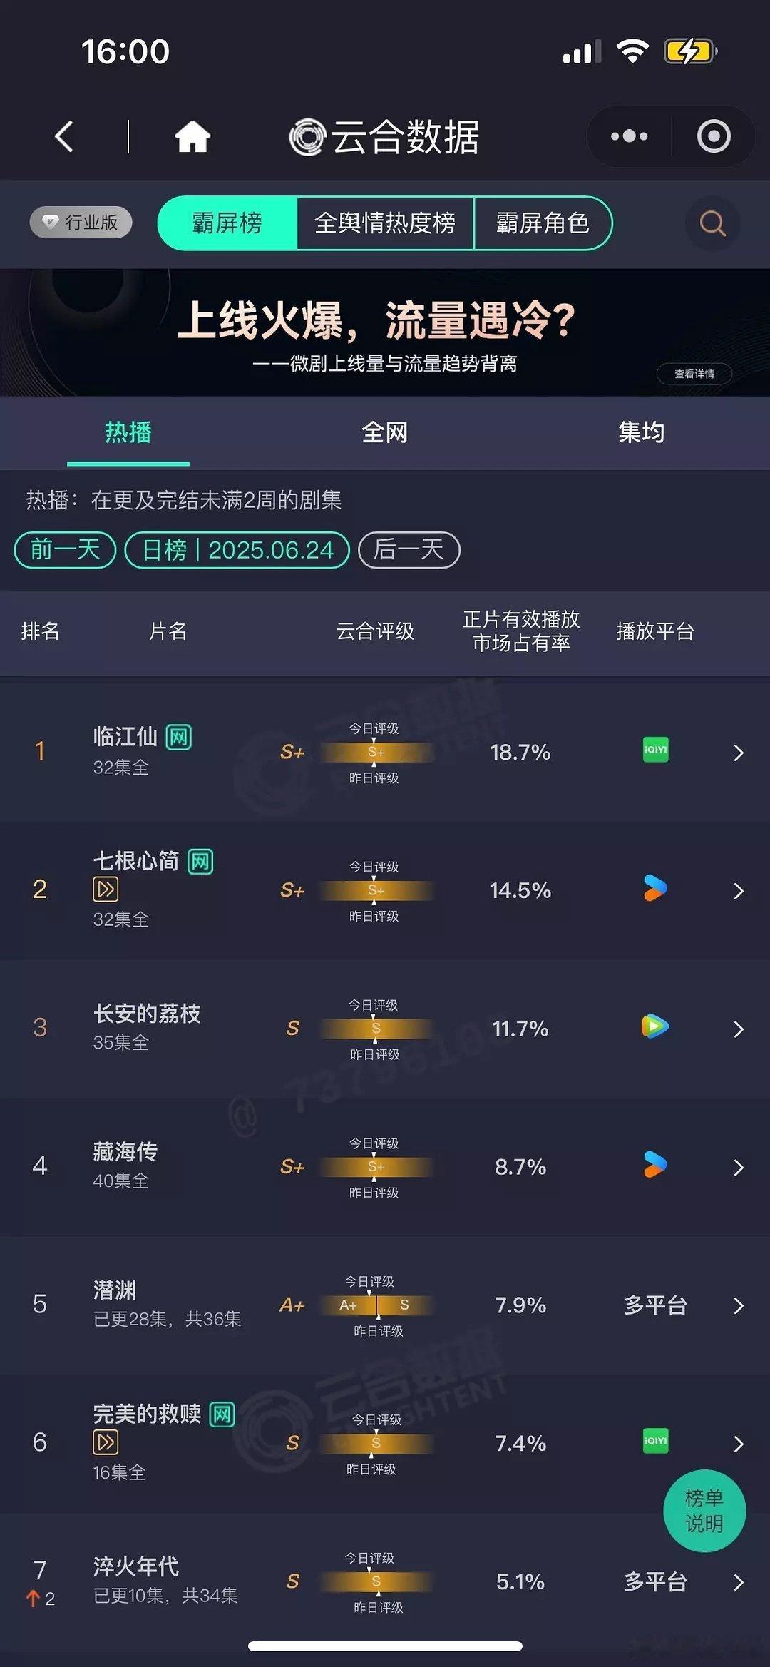The height and width of the screenshot is (1667, 770).
Task: Click rating bar for 潜渊 A+ to S
Action: pos(376,1305)
